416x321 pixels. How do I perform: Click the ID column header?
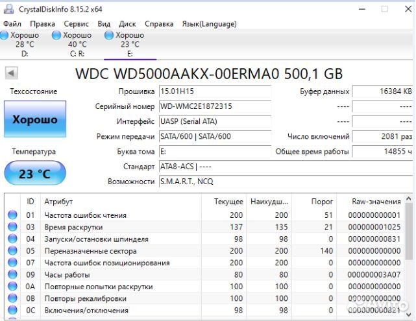click(x=31, y=202)
